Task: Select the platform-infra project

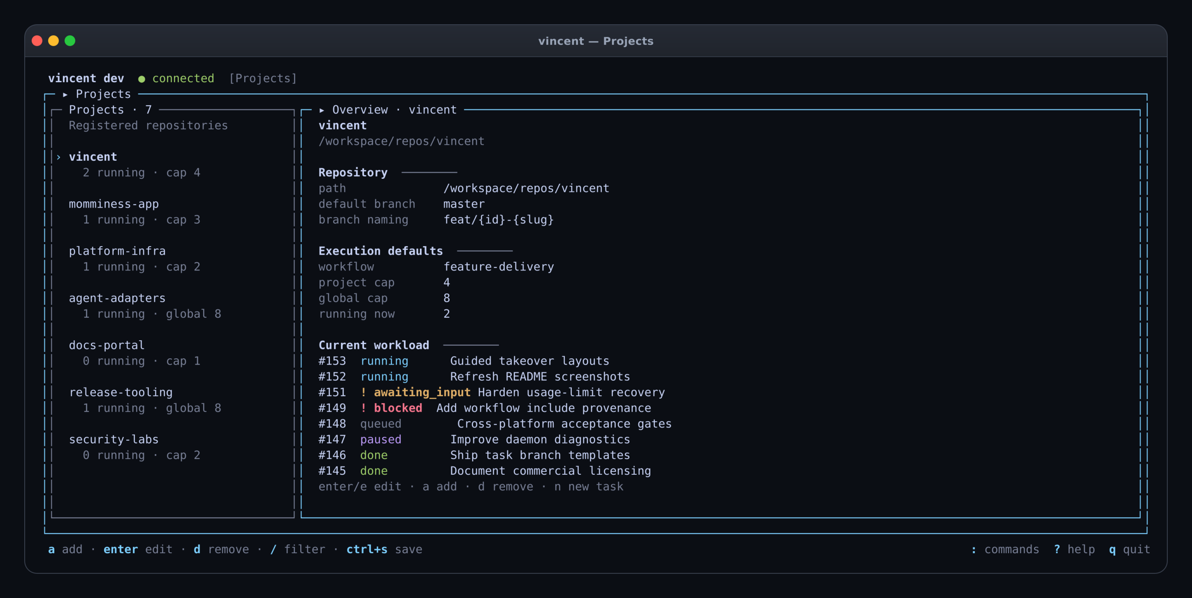Action: pos(117,251)
